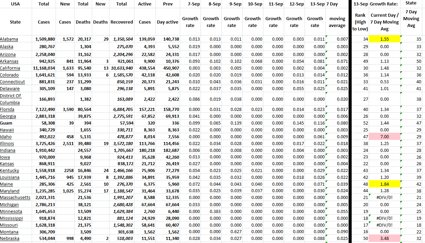
Task: Open the District Of Columbia link
Action: 11,99
